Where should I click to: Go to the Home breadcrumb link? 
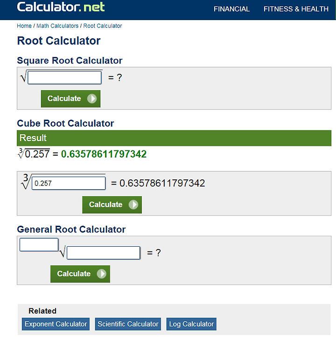point(24,26)
